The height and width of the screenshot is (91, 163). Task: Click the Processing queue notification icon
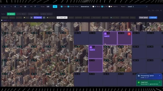139,76
